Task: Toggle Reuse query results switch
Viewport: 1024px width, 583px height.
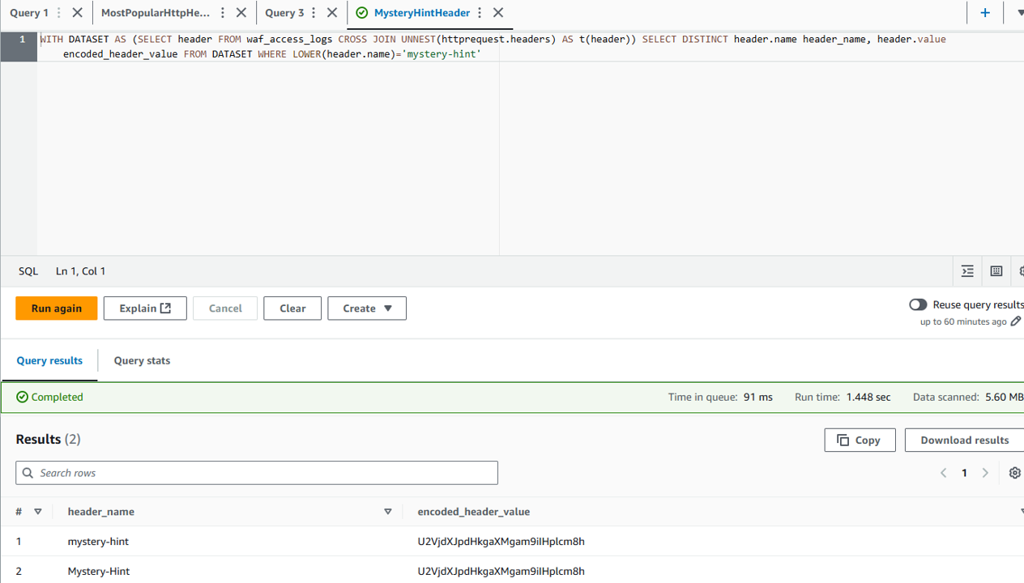Action: coord(918,304)
